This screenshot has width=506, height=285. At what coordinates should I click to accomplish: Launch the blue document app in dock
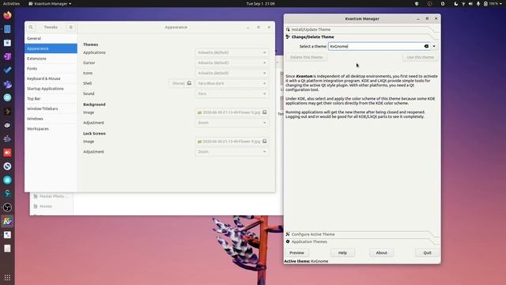[x=7, y=29]
